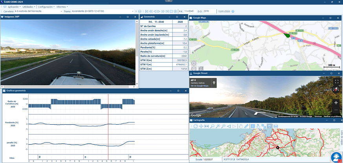Open the Informes menu
The width and height of the screenshot is (343, 163).
click(62, 7)
